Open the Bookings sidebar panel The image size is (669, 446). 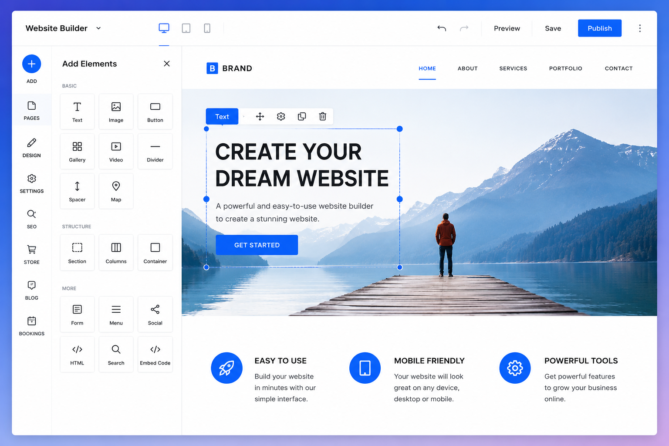coord(32,327)
